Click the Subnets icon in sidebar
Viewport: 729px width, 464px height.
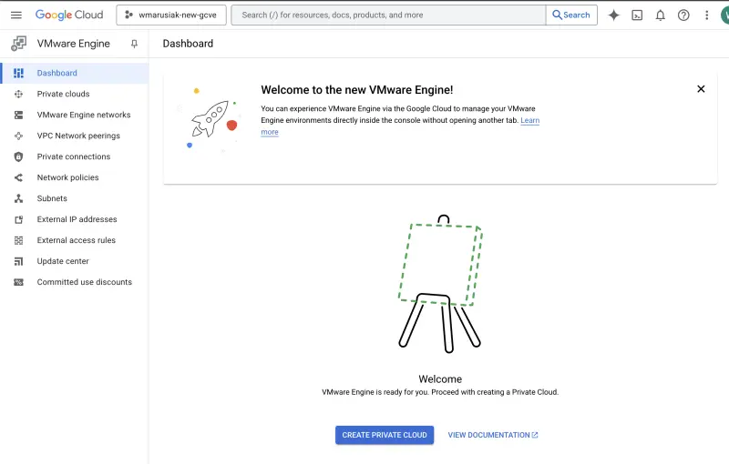click(x=18, y=198)
